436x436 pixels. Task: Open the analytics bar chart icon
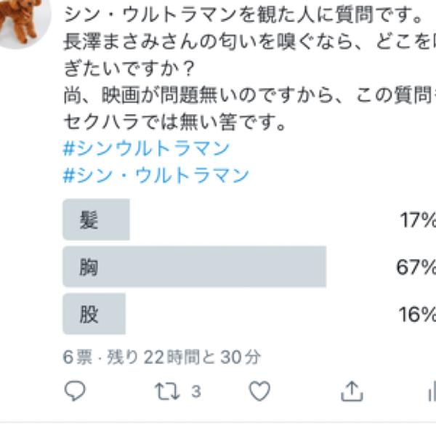432,391
